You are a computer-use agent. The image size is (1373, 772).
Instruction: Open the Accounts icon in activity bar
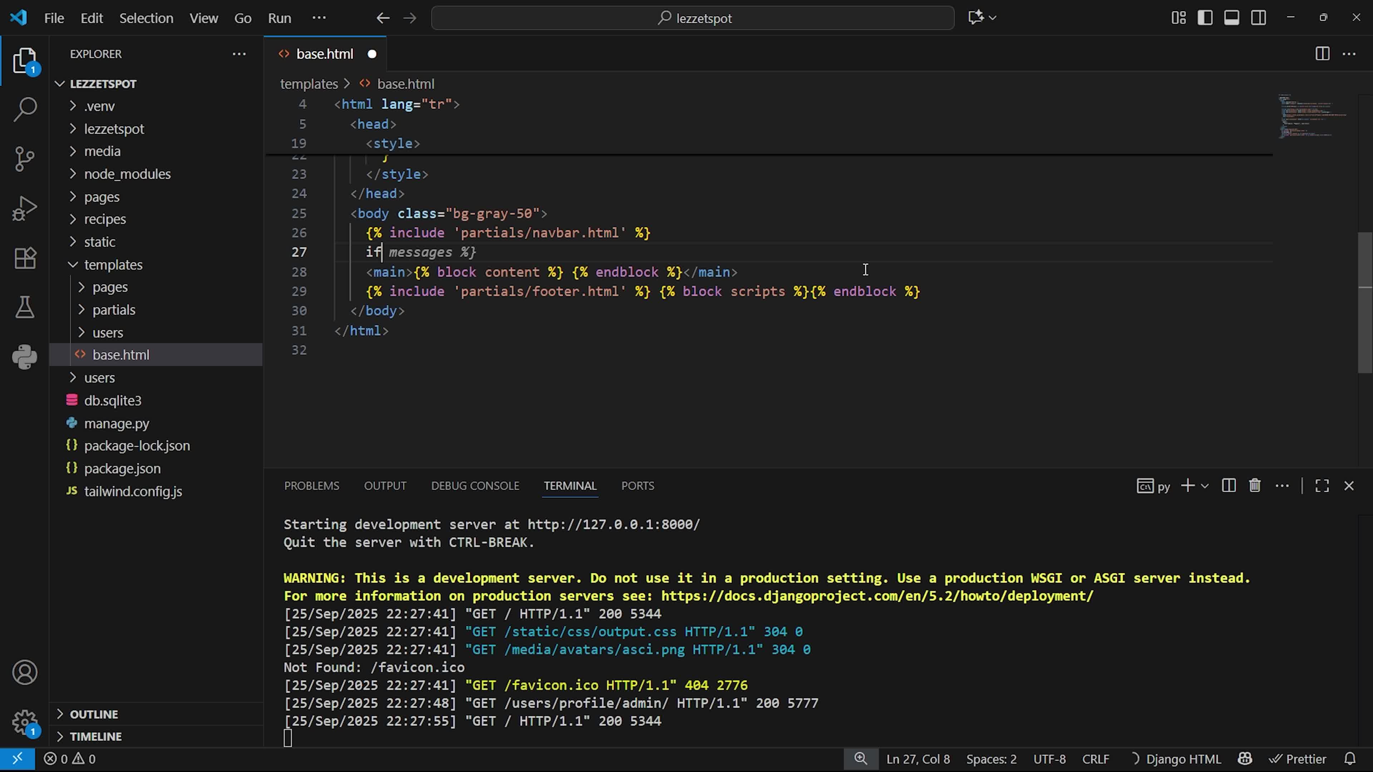point(25,672)
